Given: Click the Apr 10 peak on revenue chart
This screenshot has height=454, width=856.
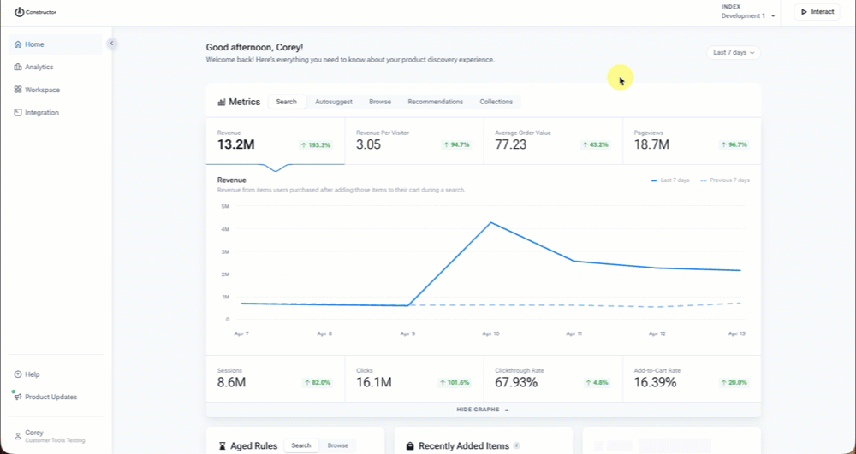Looking at the screenshot, I should click(x=490, y=222).
